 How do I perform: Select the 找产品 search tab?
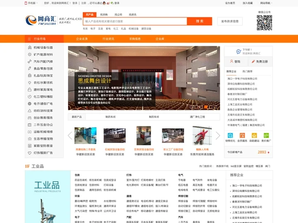tap(89, 14)
